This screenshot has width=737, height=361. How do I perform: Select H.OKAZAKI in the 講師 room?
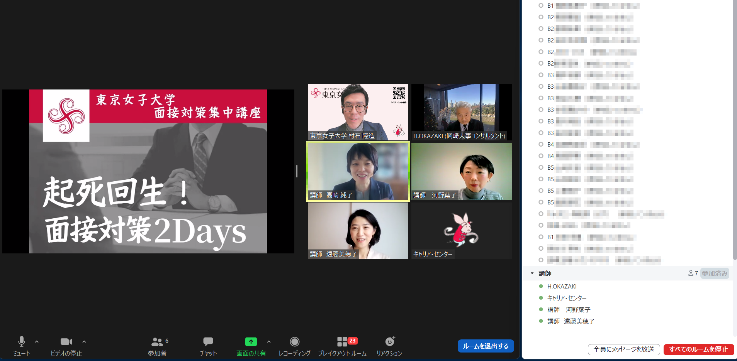[562, 287]
